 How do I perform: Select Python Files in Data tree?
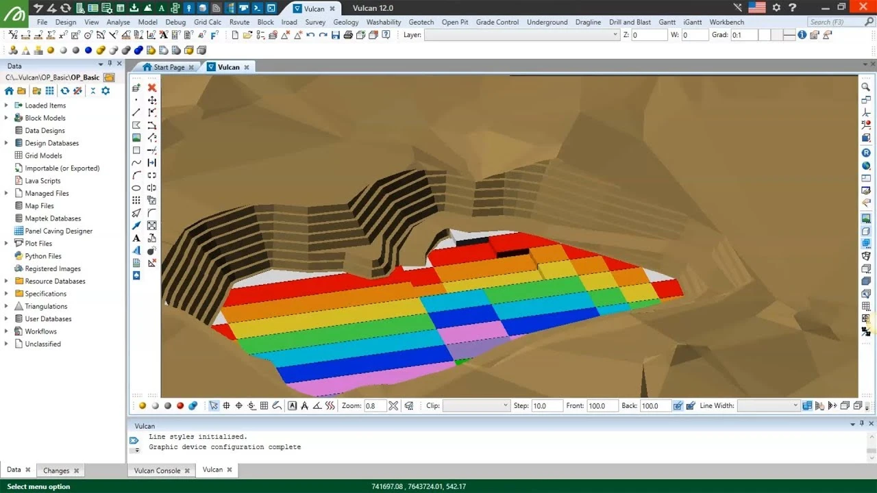(x=43, y=256)
